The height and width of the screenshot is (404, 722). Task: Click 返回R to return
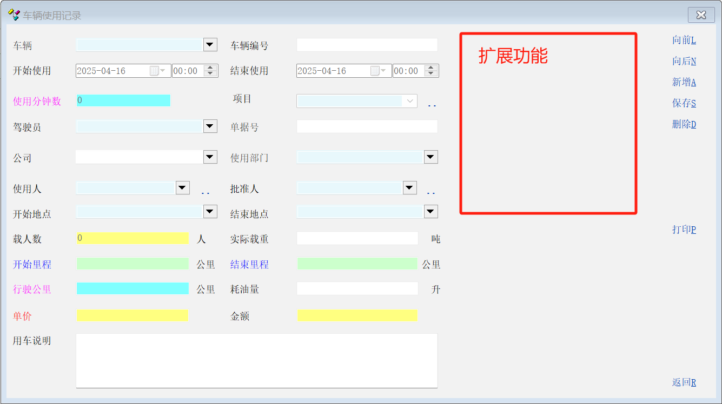[x=684, y=382]
